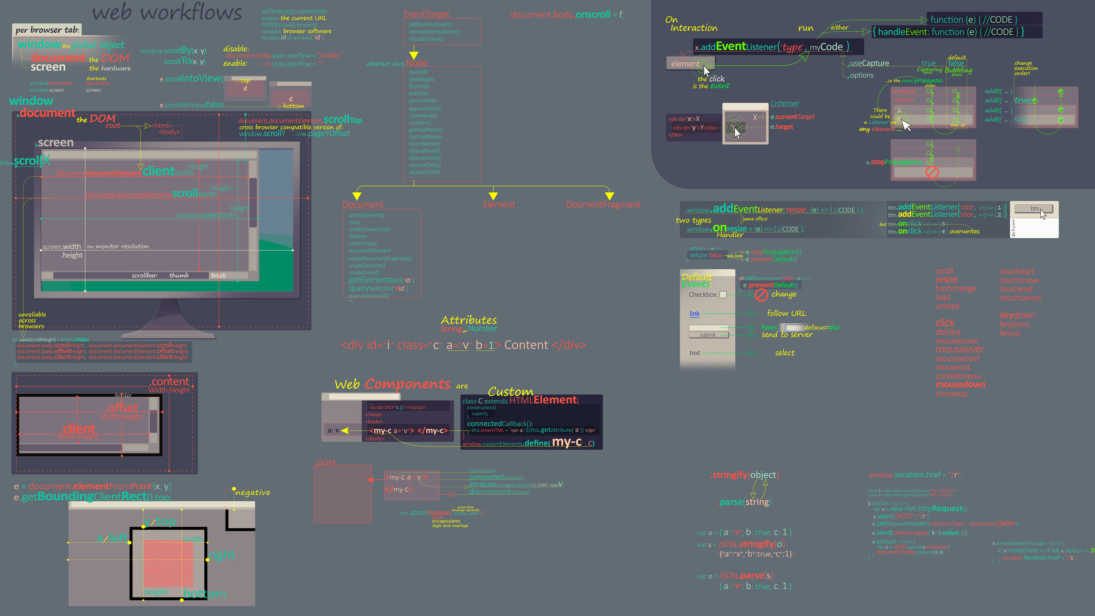This screenshot has height=616, width=1095.
Task: Click "childNodes" in the Node box
Action: pyautogui.click(x=421, y=80)
